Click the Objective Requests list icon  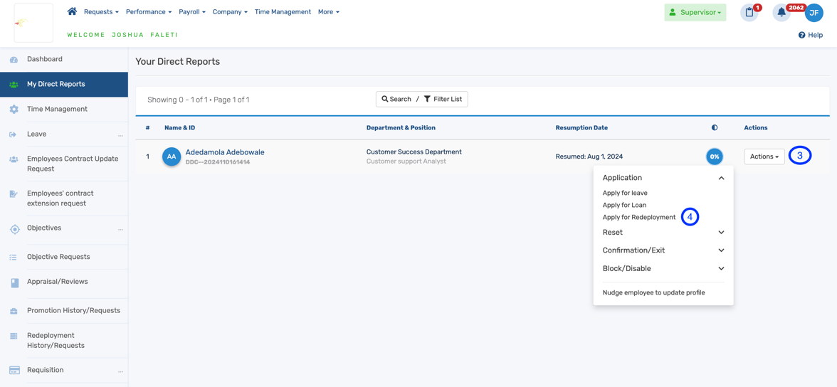[x=14, y=258]
